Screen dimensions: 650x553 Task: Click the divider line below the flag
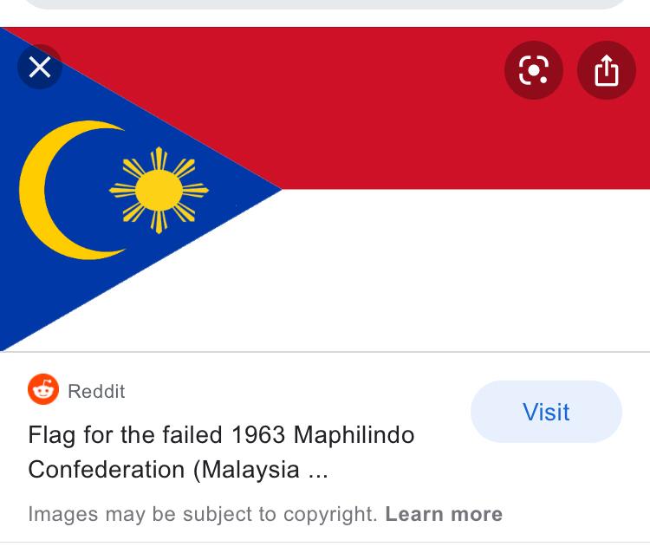325,352
